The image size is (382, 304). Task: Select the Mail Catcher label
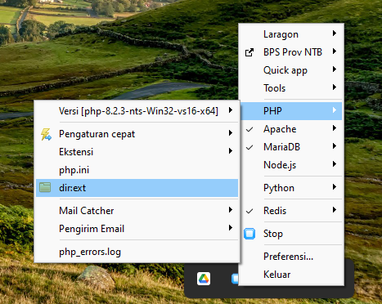(x=87, y=211)
